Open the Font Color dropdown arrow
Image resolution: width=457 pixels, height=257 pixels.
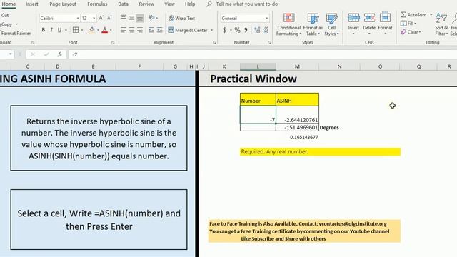(x=111, y=30)
